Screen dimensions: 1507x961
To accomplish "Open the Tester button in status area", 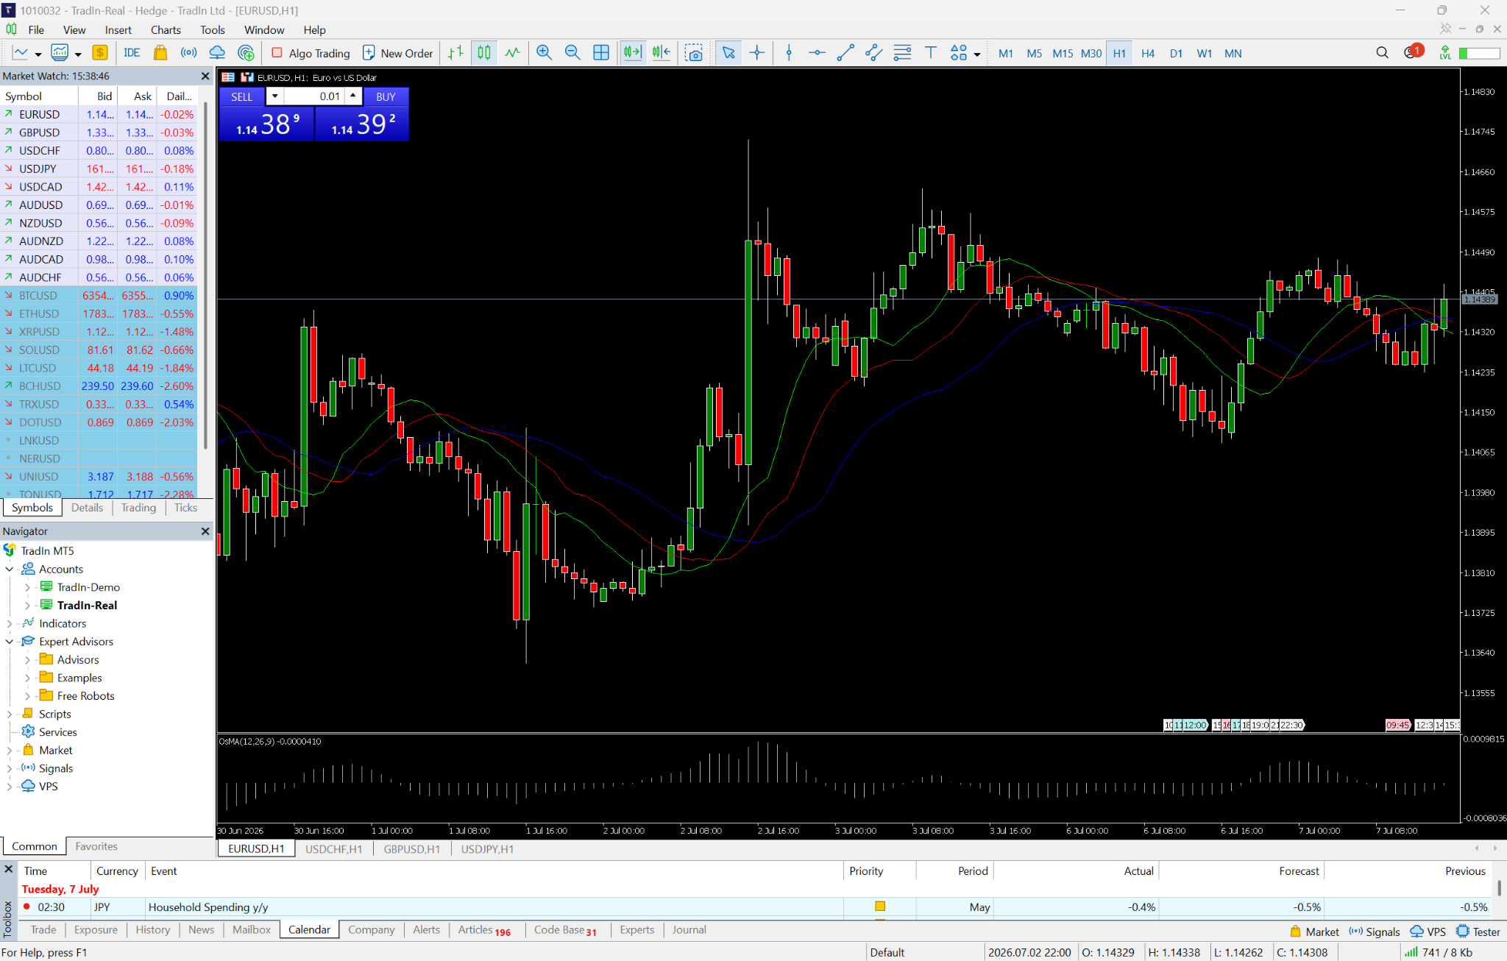I will click(1478, 932).
